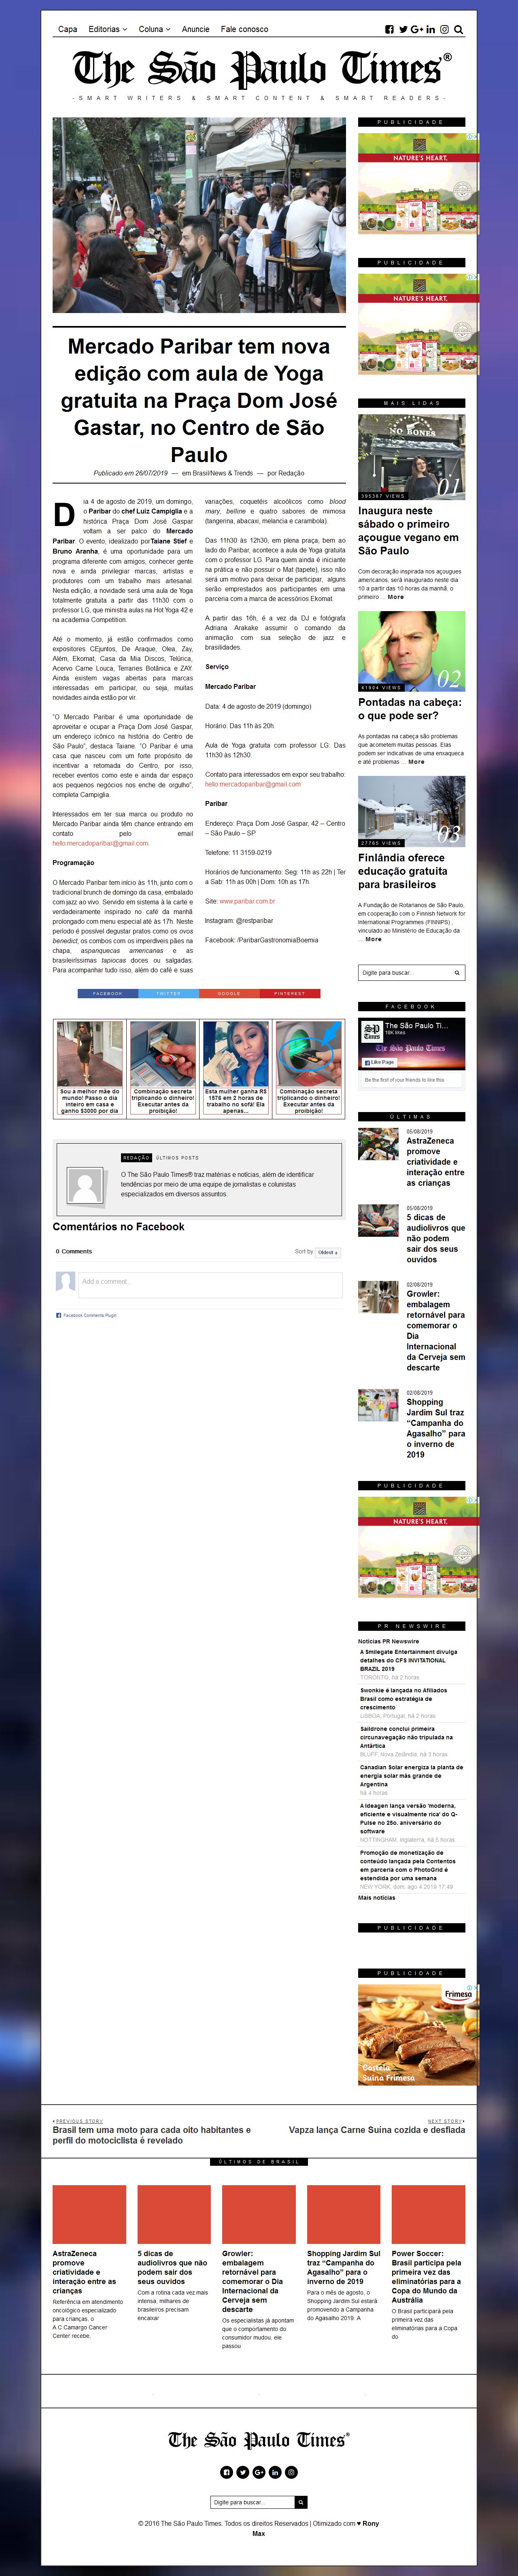Expand the Coluna dropdown menu

pyautogui.click(x=154, y=30)
